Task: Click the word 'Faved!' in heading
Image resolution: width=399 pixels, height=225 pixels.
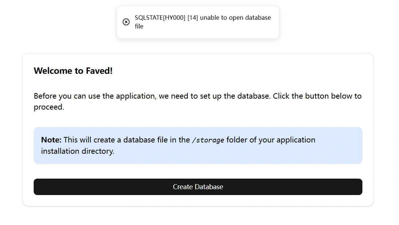Action: 99,71
